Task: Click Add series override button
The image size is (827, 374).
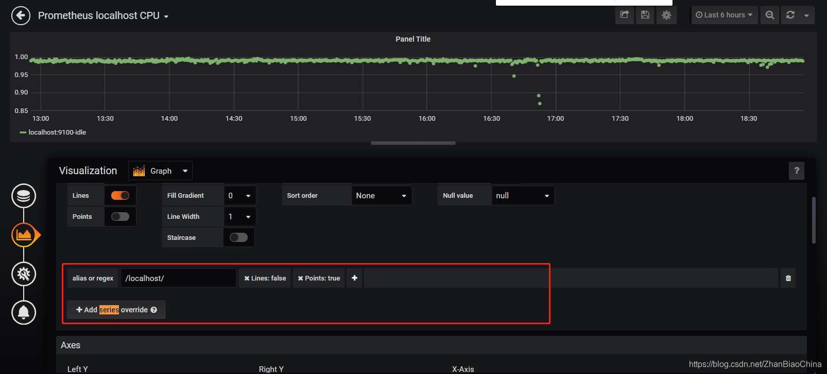Action: 116,310
